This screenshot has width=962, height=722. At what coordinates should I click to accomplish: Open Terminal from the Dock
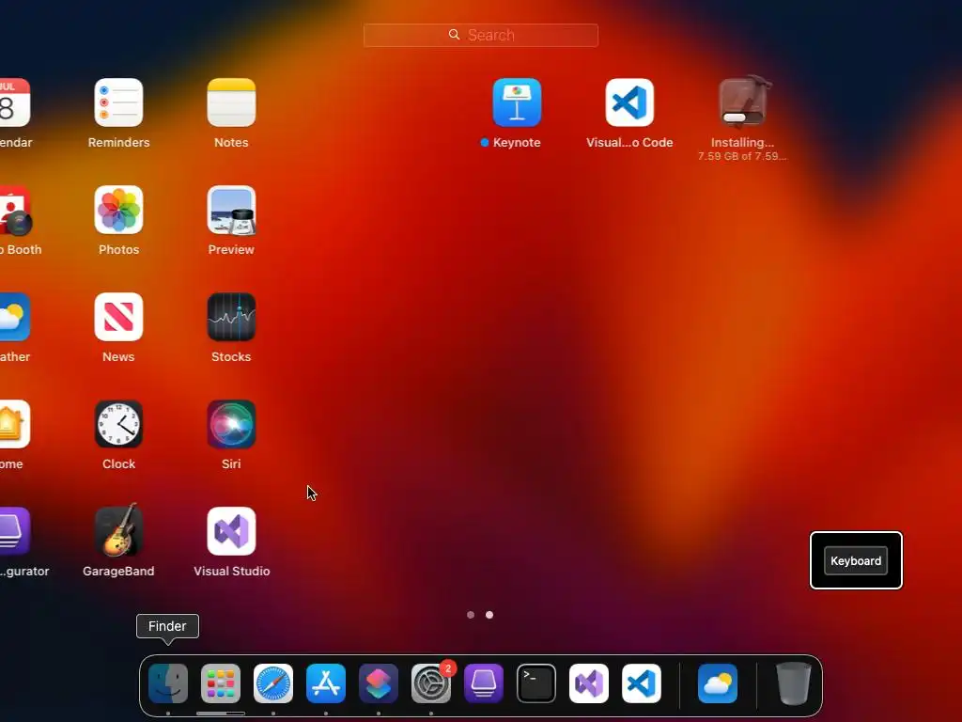click(536, 683)
